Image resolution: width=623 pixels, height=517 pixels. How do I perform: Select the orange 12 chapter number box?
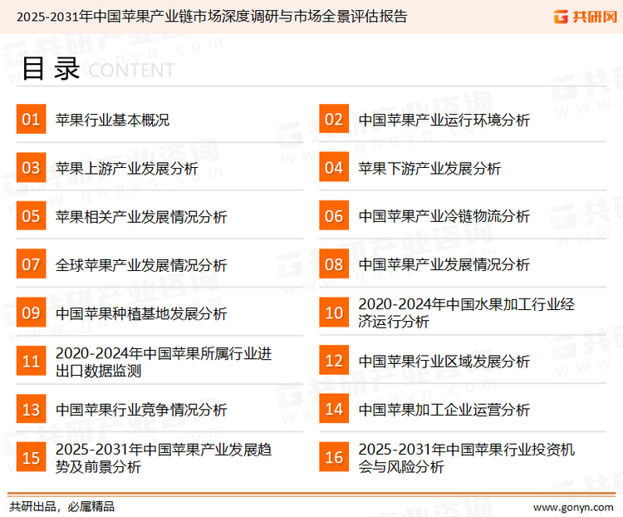pos(334,360)
